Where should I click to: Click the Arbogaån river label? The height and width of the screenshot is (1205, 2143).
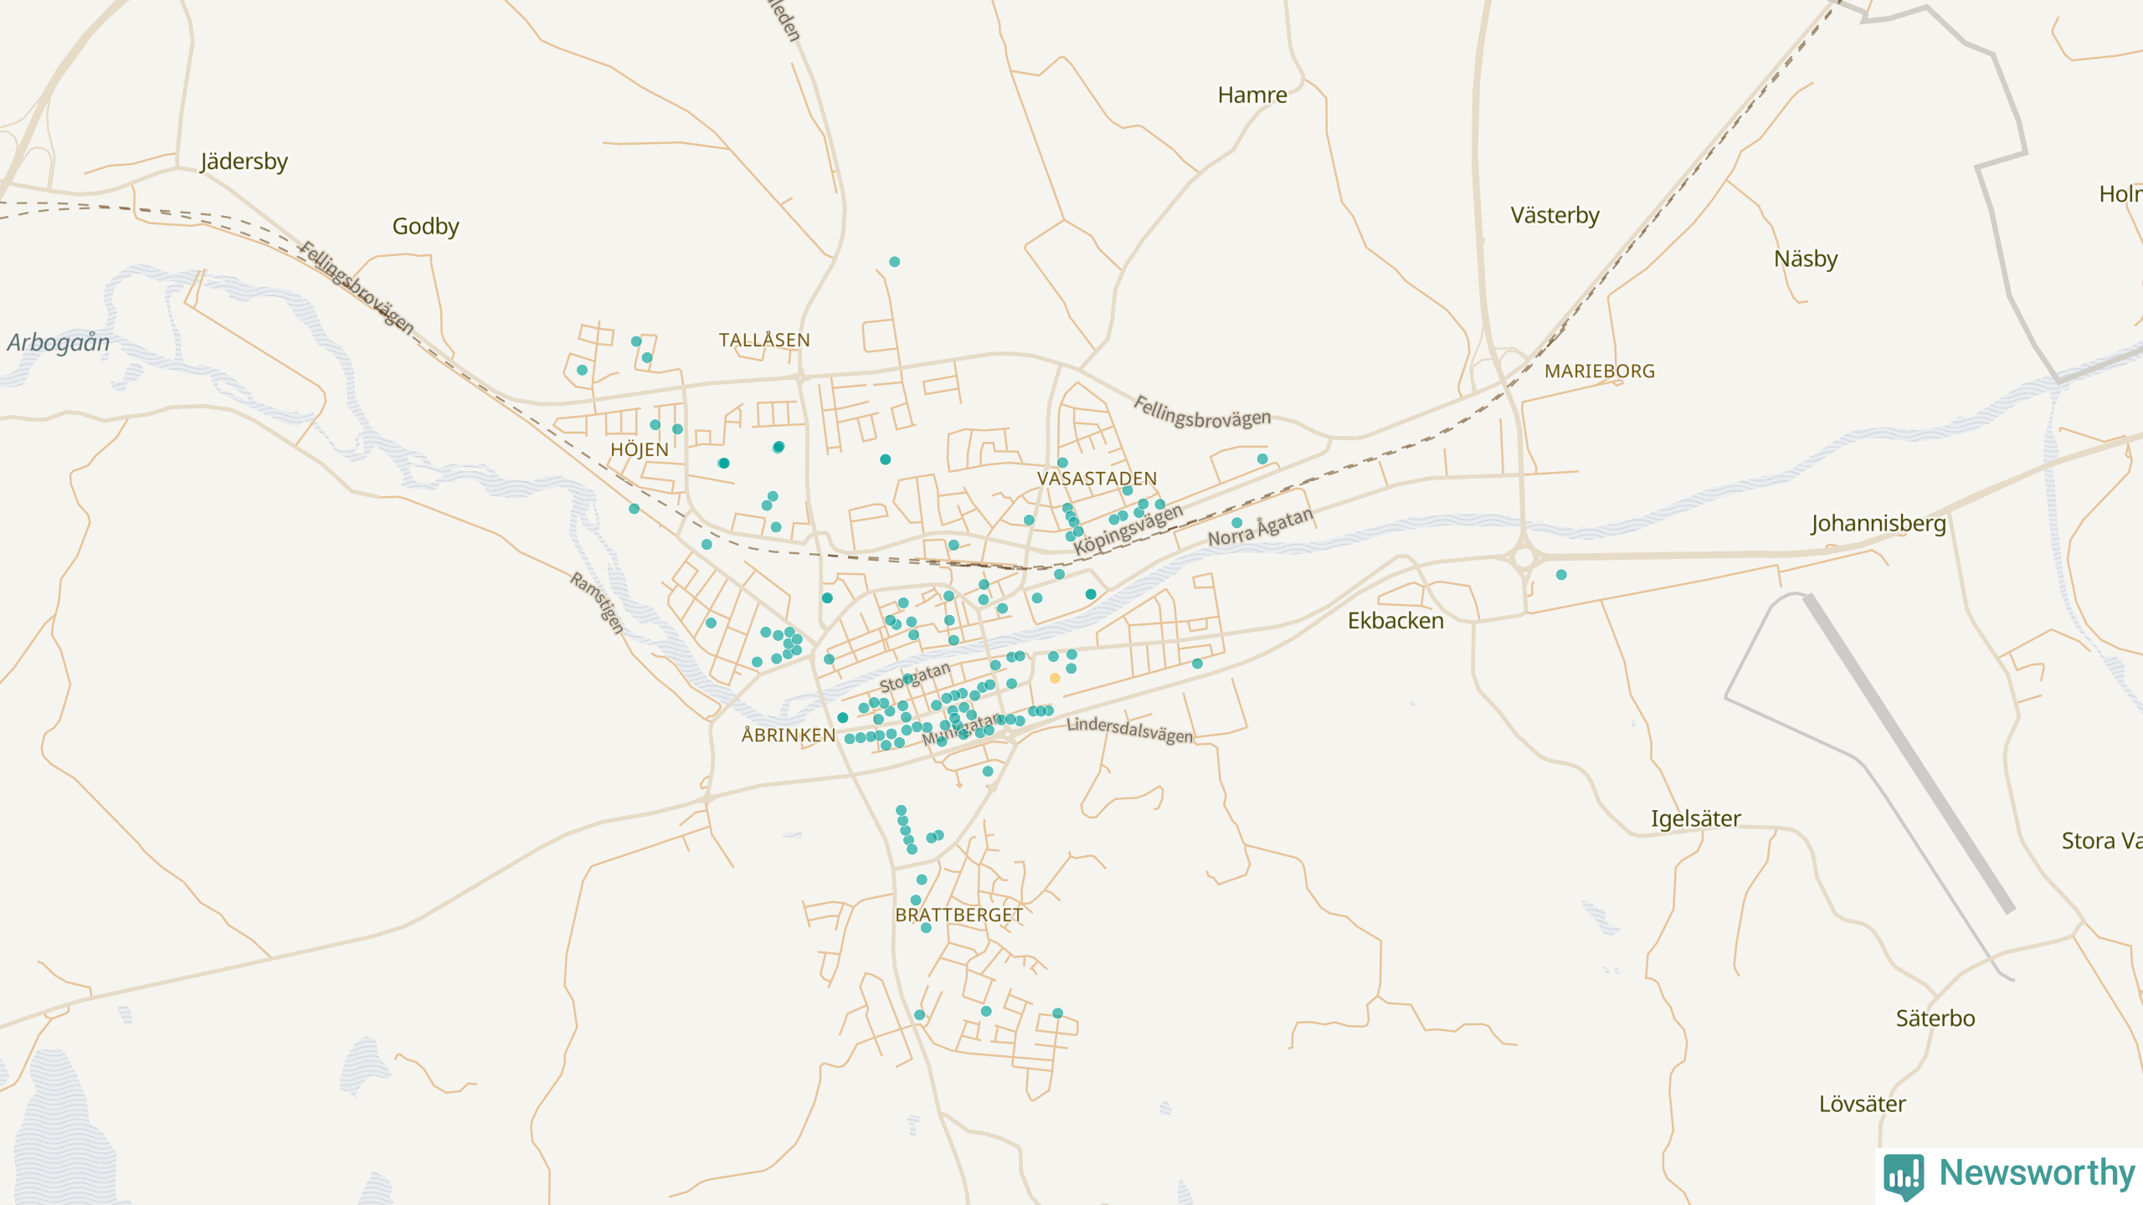pos(59,342)
